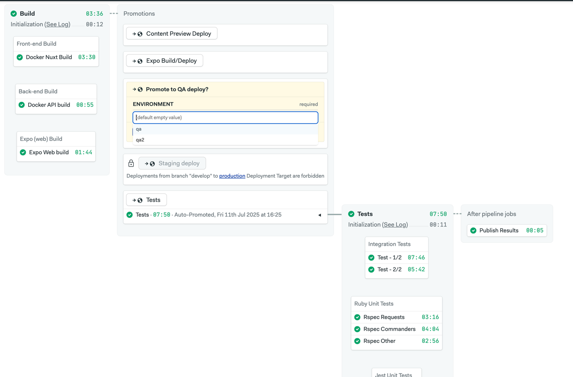Click the check icon beside Rspec Requests

(357, 317)
